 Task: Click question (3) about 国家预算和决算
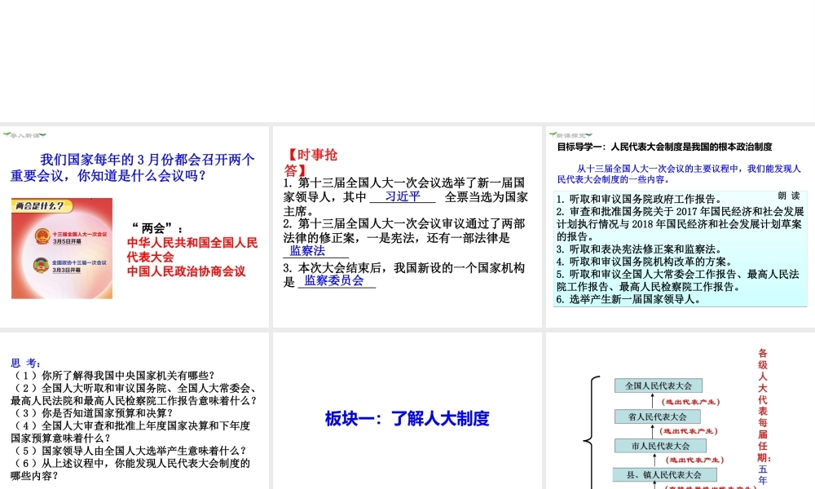click(x=92, y=412)
